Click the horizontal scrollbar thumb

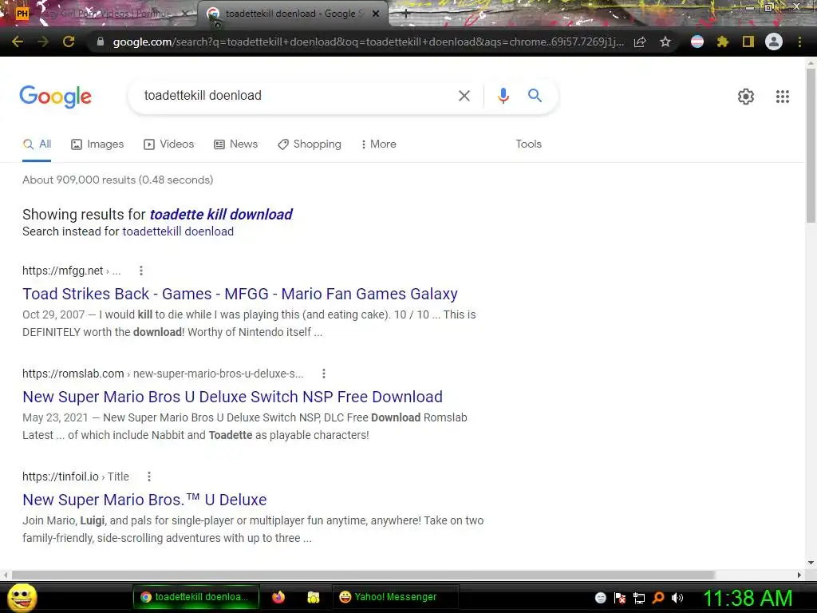coord(363,575)
